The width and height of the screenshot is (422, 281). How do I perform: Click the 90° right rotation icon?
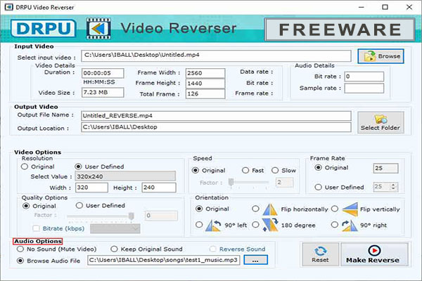click(x=350, y=226)
